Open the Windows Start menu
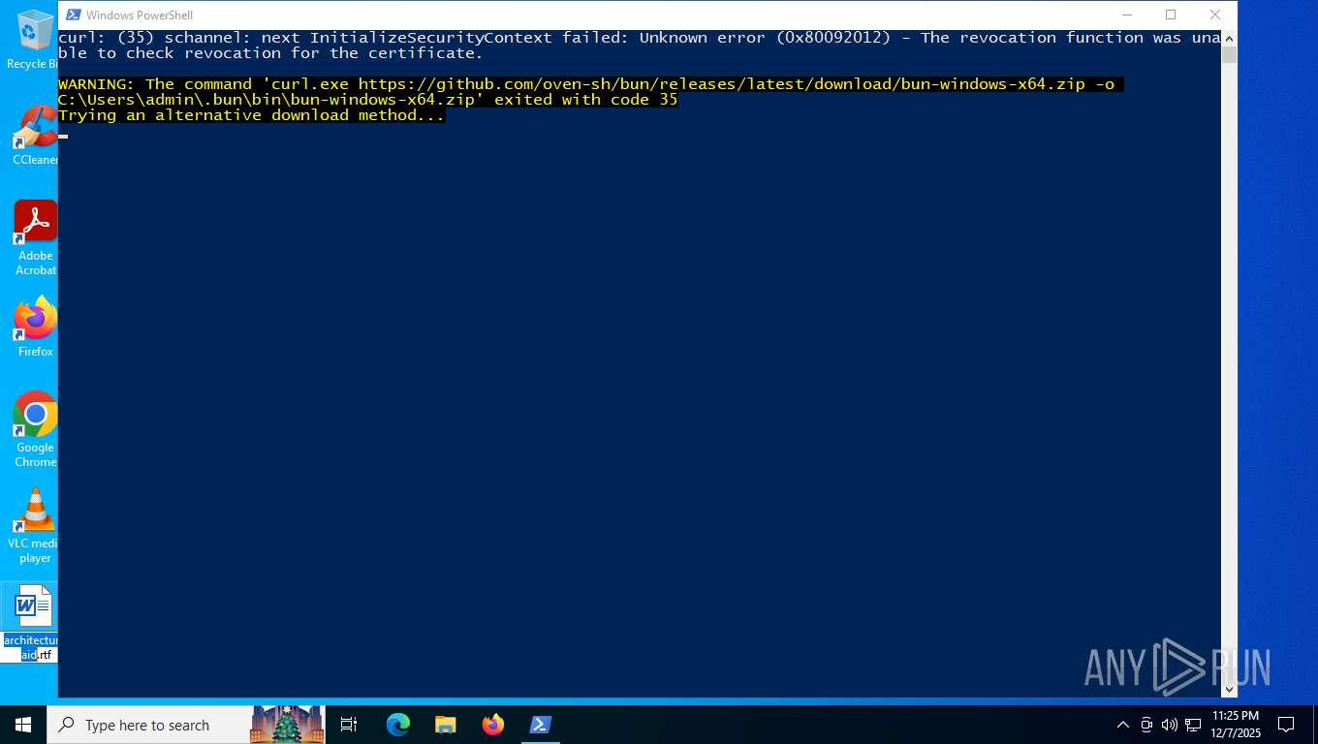The height and width of the screenshot is (744, 1318). pos(23,725)
